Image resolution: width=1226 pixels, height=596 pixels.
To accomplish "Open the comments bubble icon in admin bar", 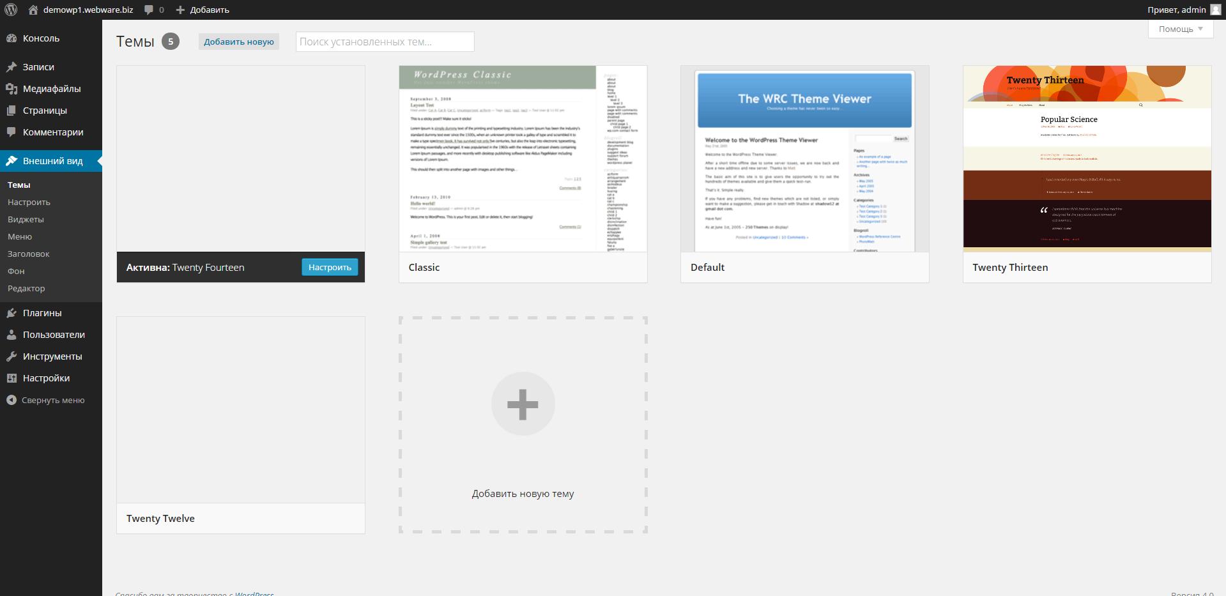I will coord(149,10).
